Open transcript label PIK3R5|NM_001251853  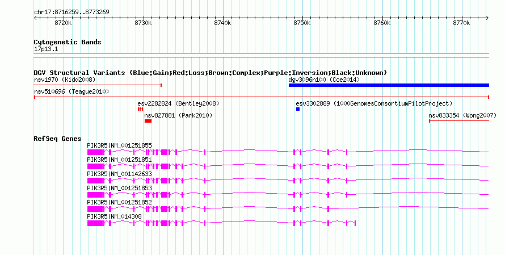point(120,188)
